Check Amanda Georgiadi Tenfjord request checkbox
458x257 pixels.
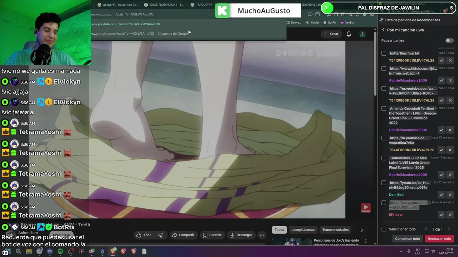click(x=384, y=109)
